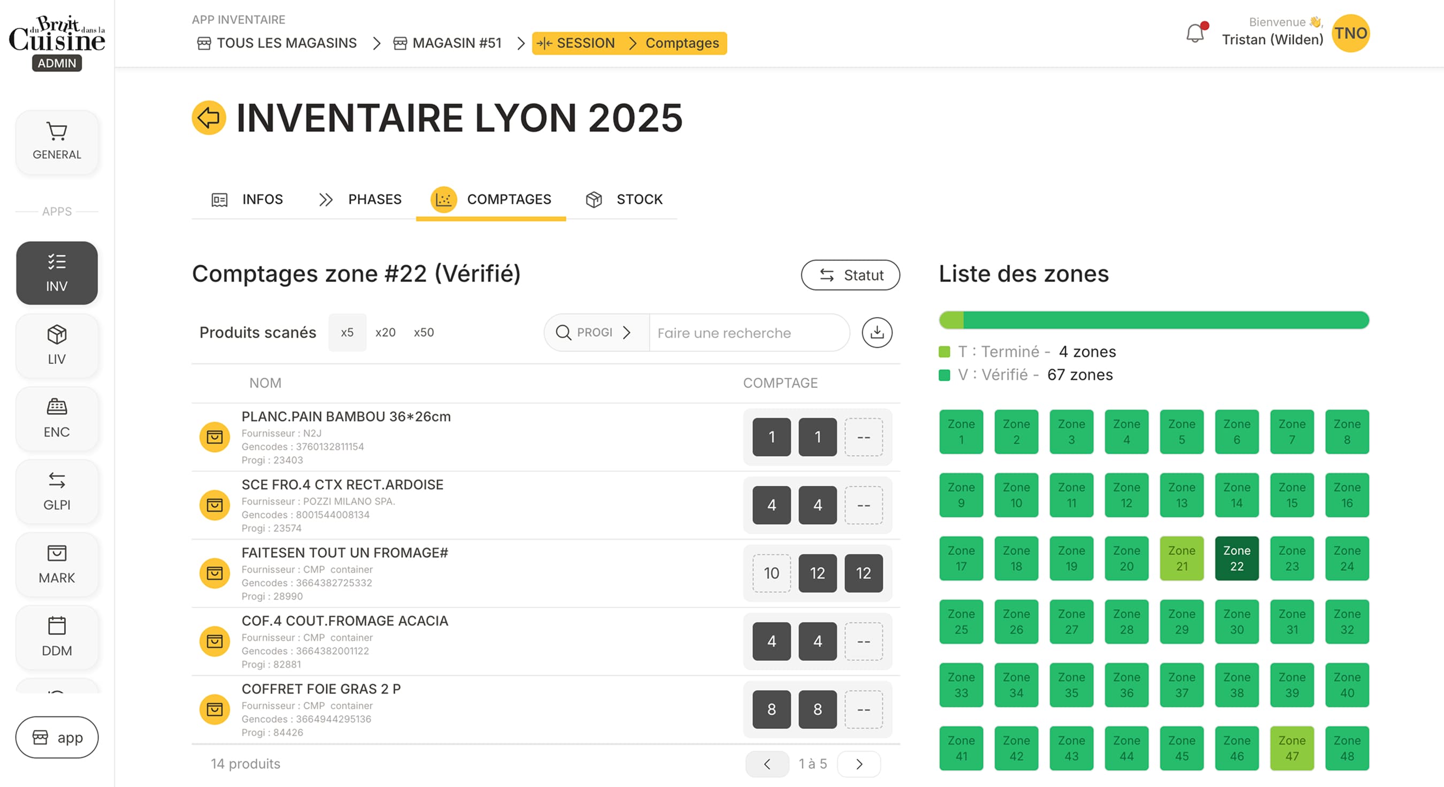1444x787 pixels.
Task: Click the SCE FRO.4 CTX RECT.ARDOISE product icon
Action: pos(214,506)
